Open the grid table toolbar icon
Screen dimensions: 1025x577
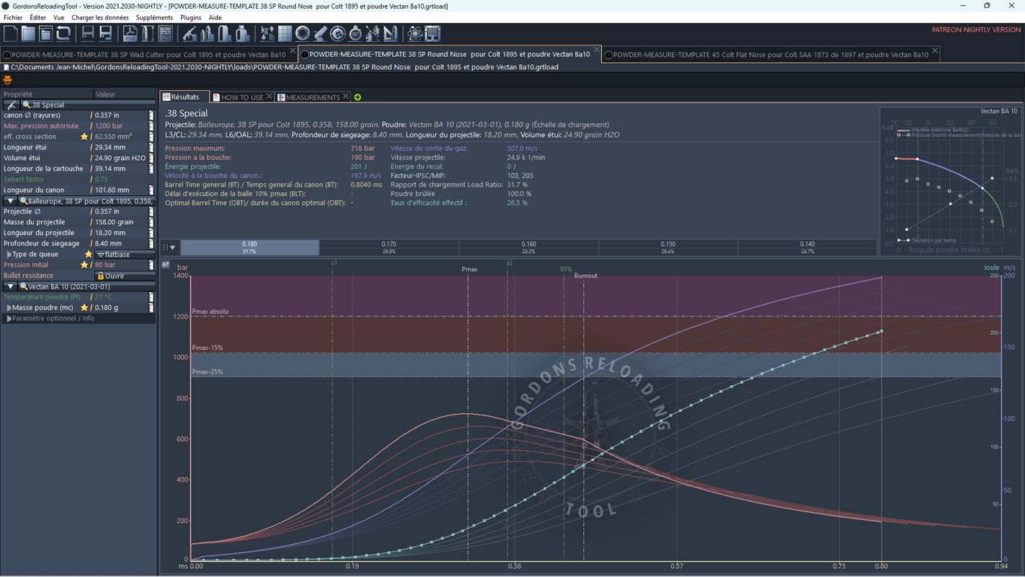(x=285, y=33)
